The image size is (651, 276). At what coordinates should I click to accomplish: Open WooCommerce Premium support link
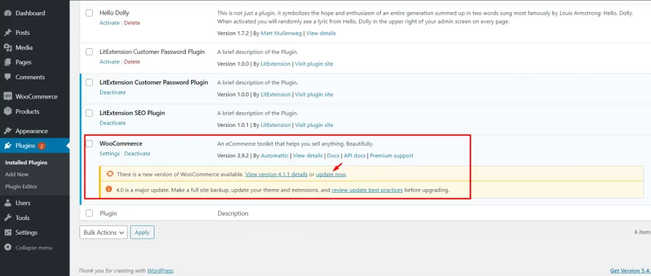(392, 156)
